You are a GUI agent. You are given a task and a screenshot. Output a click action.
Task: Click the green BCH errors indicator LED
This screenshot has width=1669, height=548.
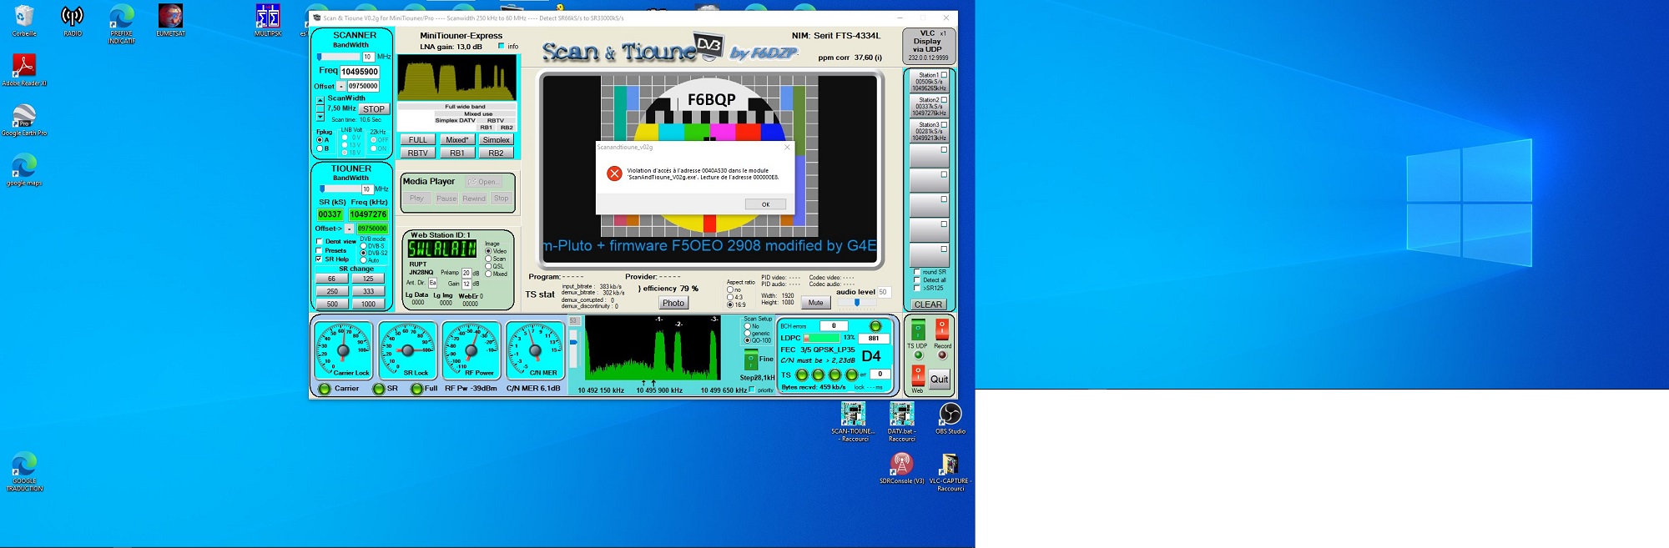875,326
